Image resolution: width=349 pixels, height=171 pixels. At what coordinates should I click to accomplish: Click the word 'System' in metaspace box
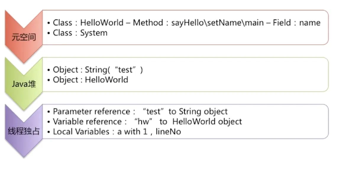coord(94,33)
